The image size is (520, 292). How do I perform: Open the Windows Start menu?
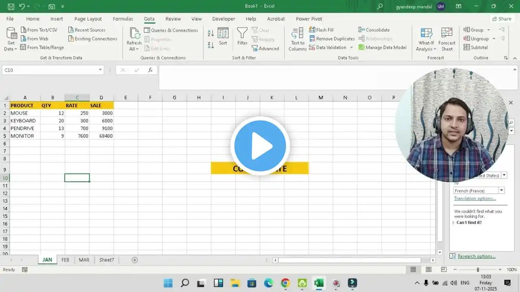[x=168, y=283]
